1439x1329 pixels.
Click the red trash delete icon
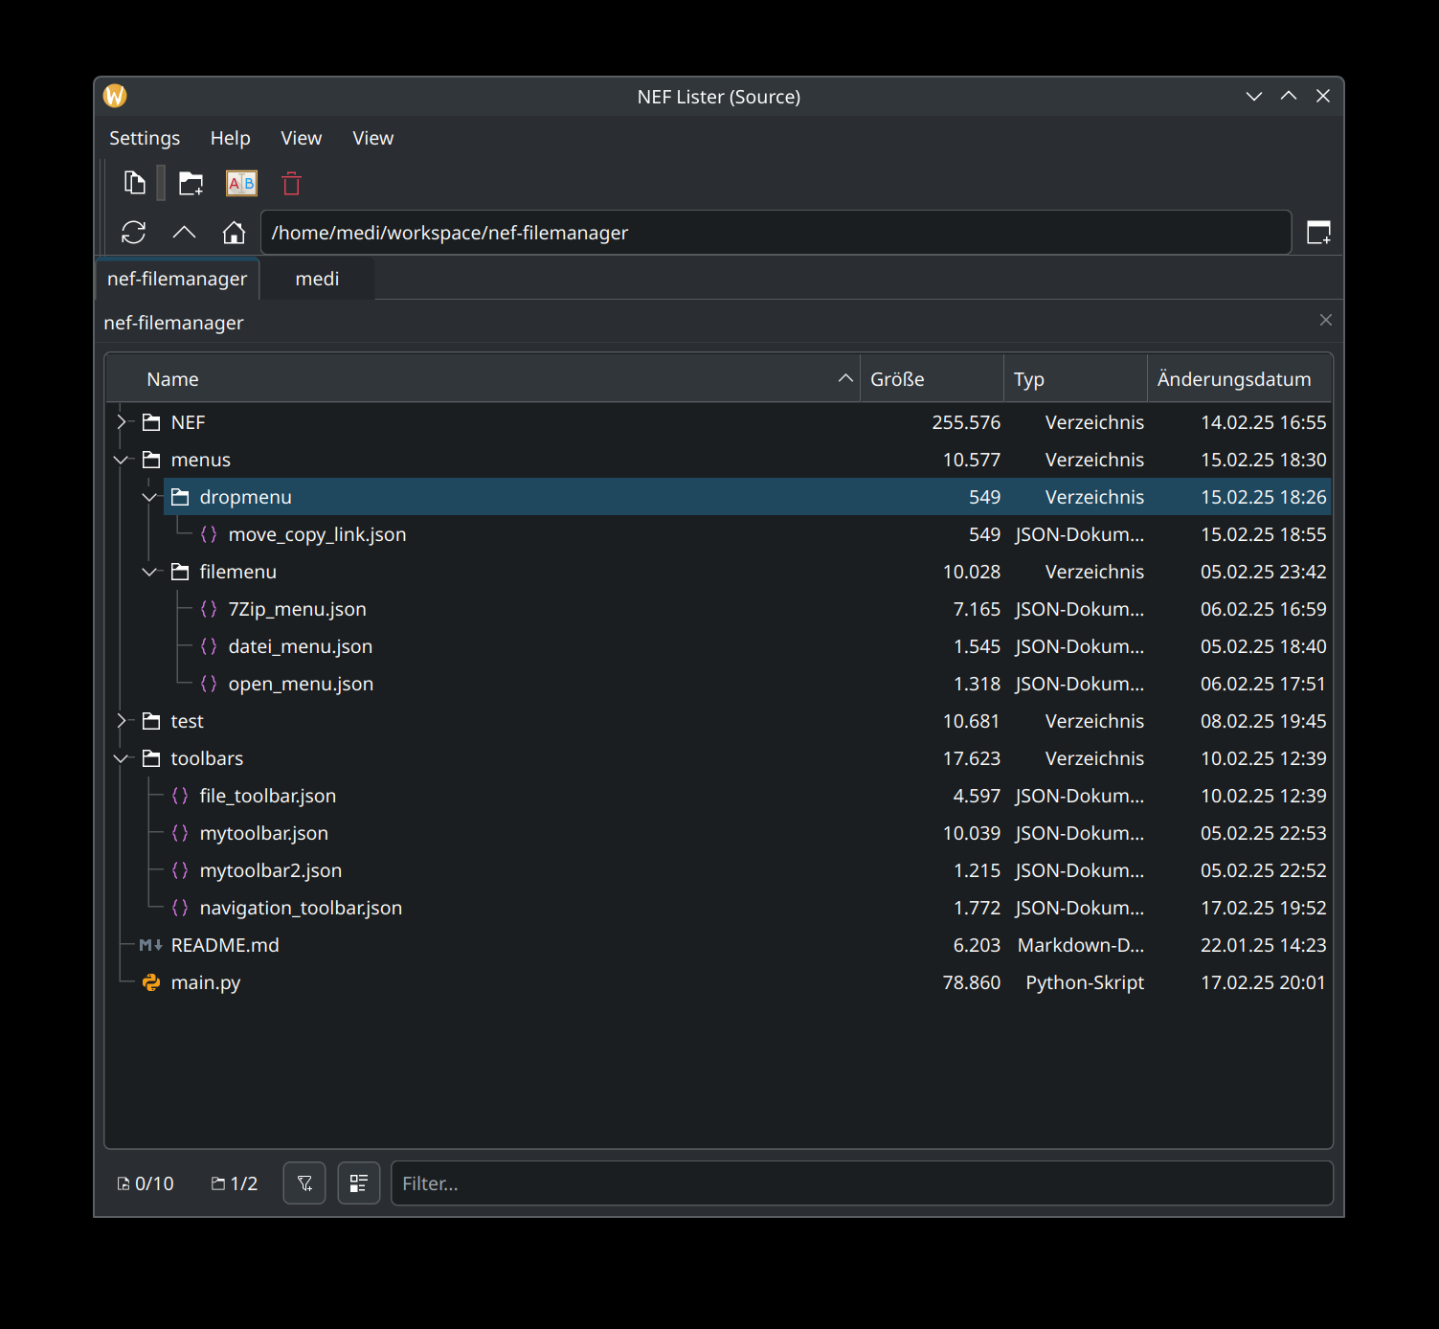(292, 183)
